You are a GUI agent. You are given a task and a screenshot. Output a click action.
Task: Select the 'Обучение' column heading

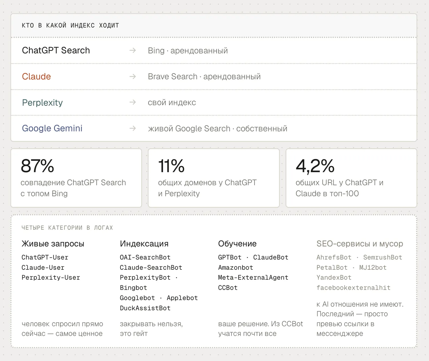[x=237, y=244]
